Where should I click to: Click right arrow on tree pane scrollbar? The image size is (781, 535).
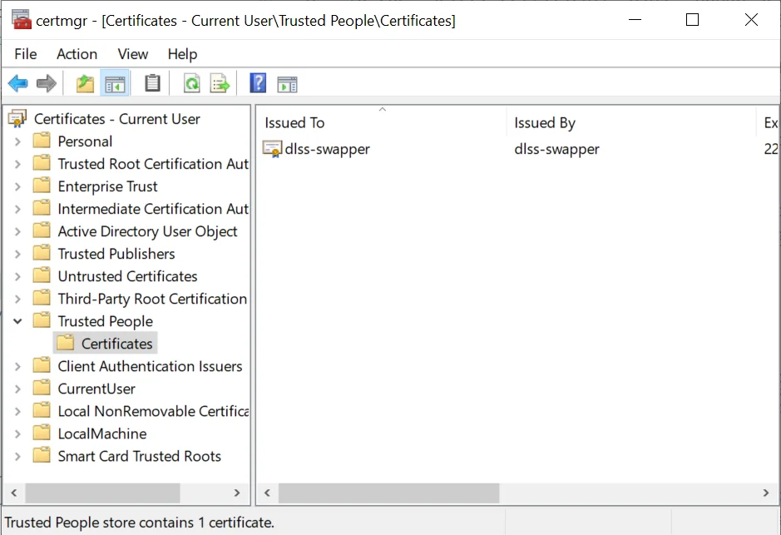coord(237,493)
